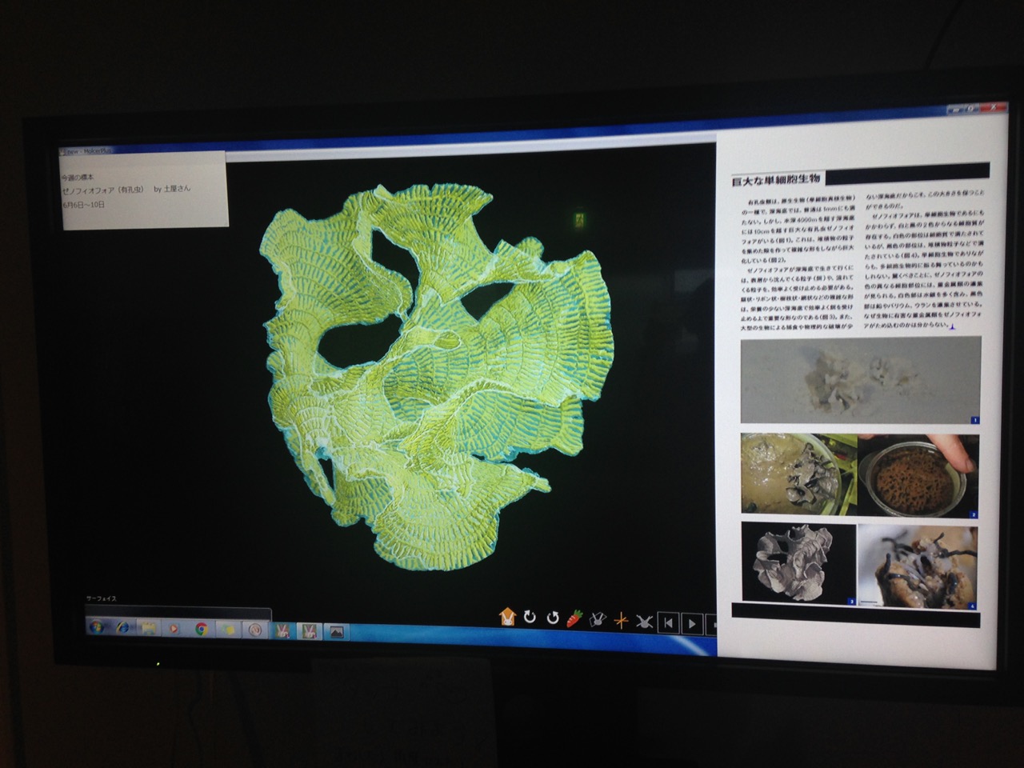Click the specimen name ゼノフィオフォア（有孔虫） text
Image resolution: width=1024 pixels, height=768 pixels.
(102, 190)
